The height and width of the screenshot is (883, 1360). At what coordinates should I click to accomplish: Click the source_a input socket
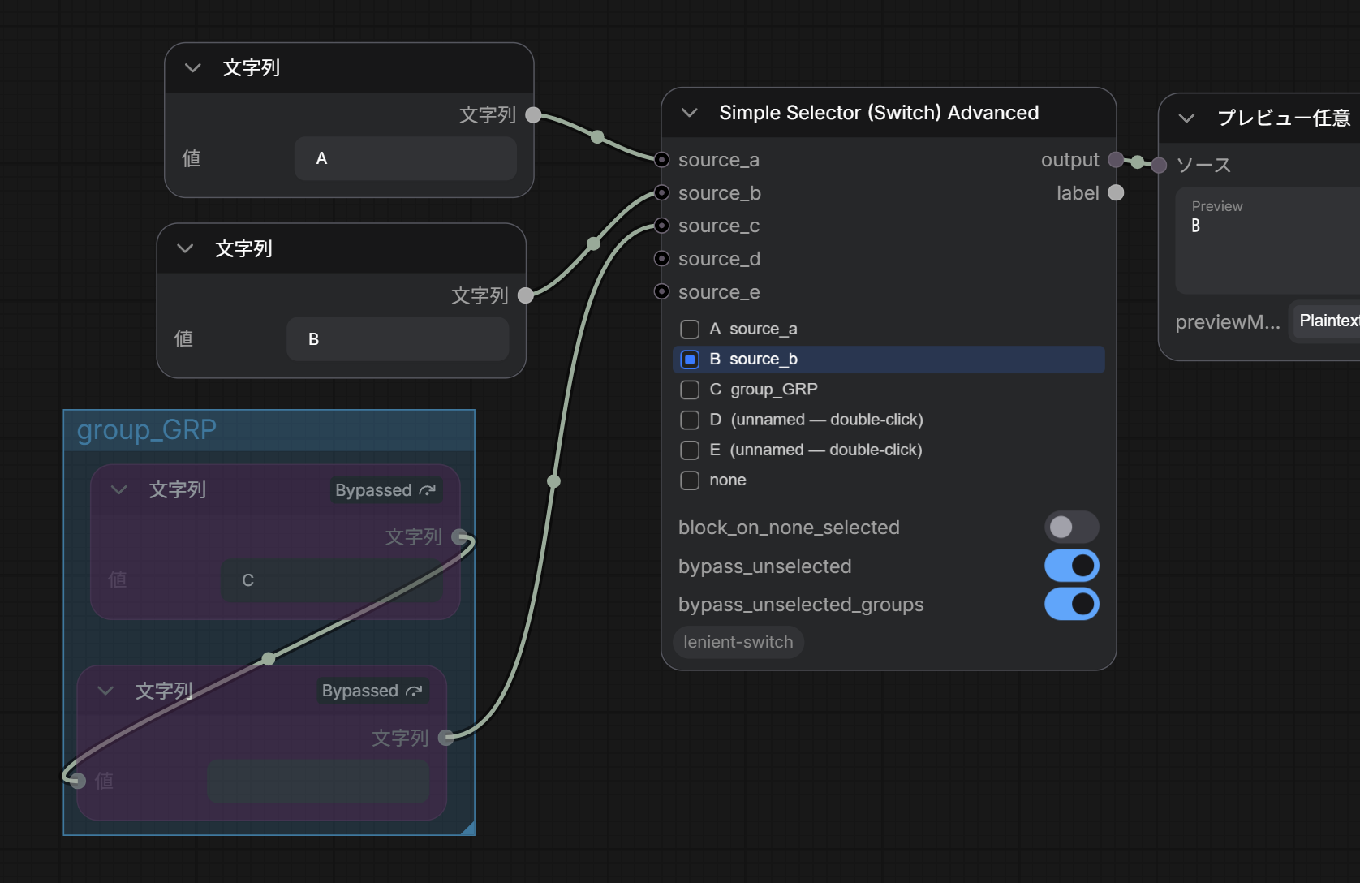662,160
